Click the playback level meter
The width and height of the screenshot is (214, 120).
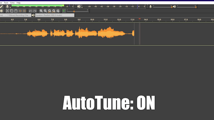(x=114, y=6)
